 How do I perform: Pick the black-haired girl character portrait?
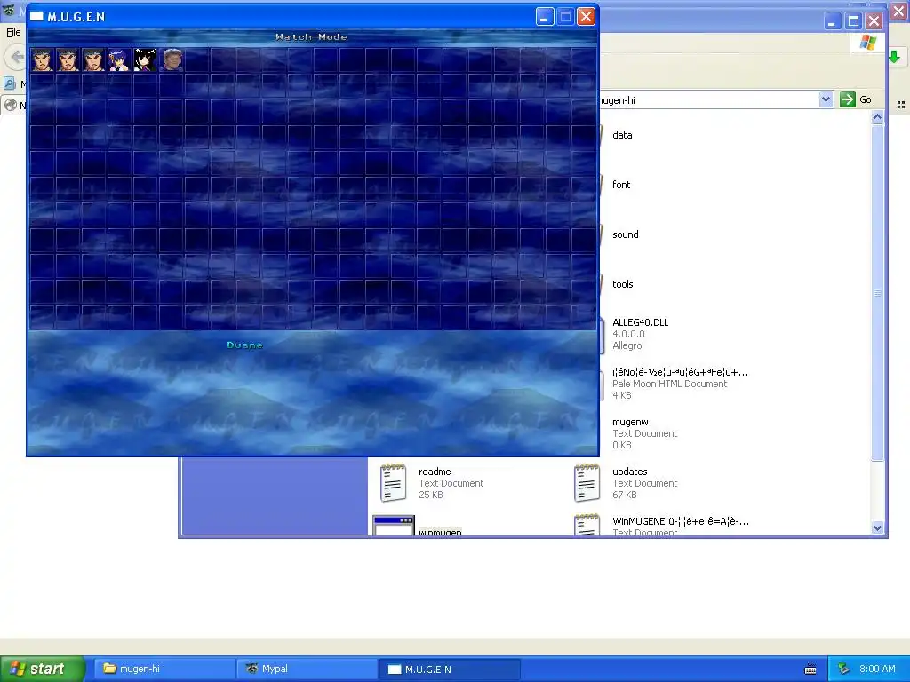tap(145, 60)
